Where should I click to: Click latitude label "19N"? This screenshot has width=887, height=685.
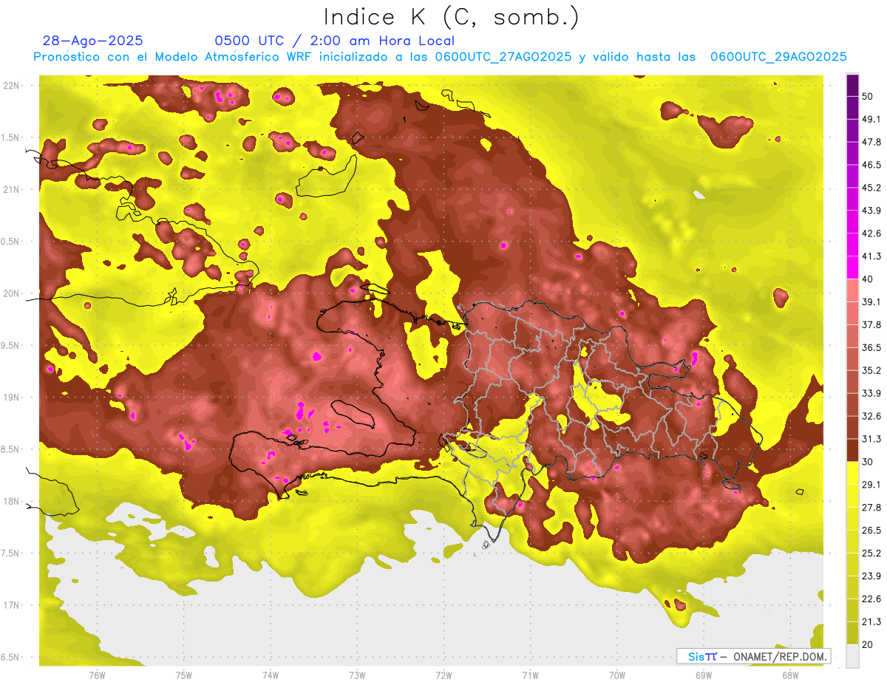pos(12,398)
